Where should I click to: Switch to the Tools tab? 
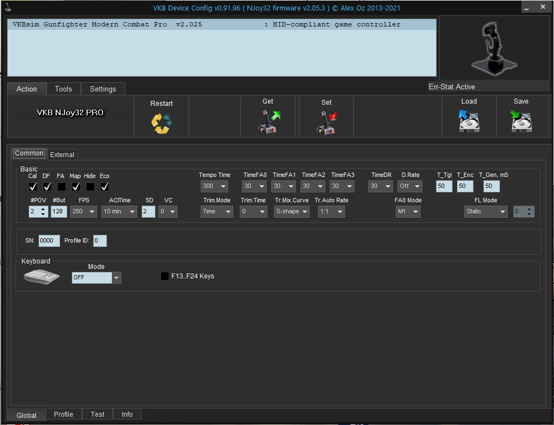coord(63,89)
